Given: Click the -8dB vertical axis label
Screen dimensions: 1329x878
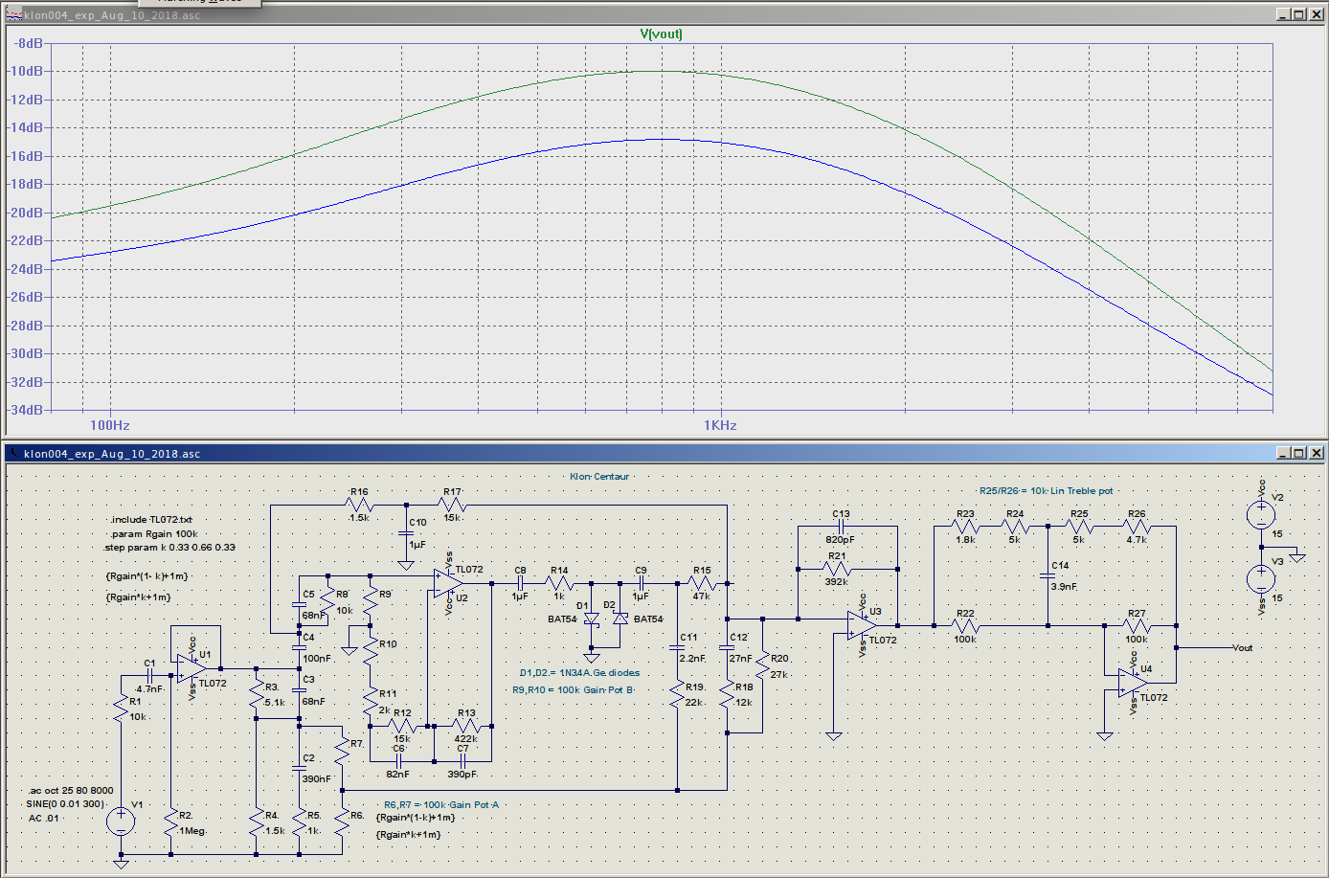Looking at the screenshot, I should click(x=29, y=43).
